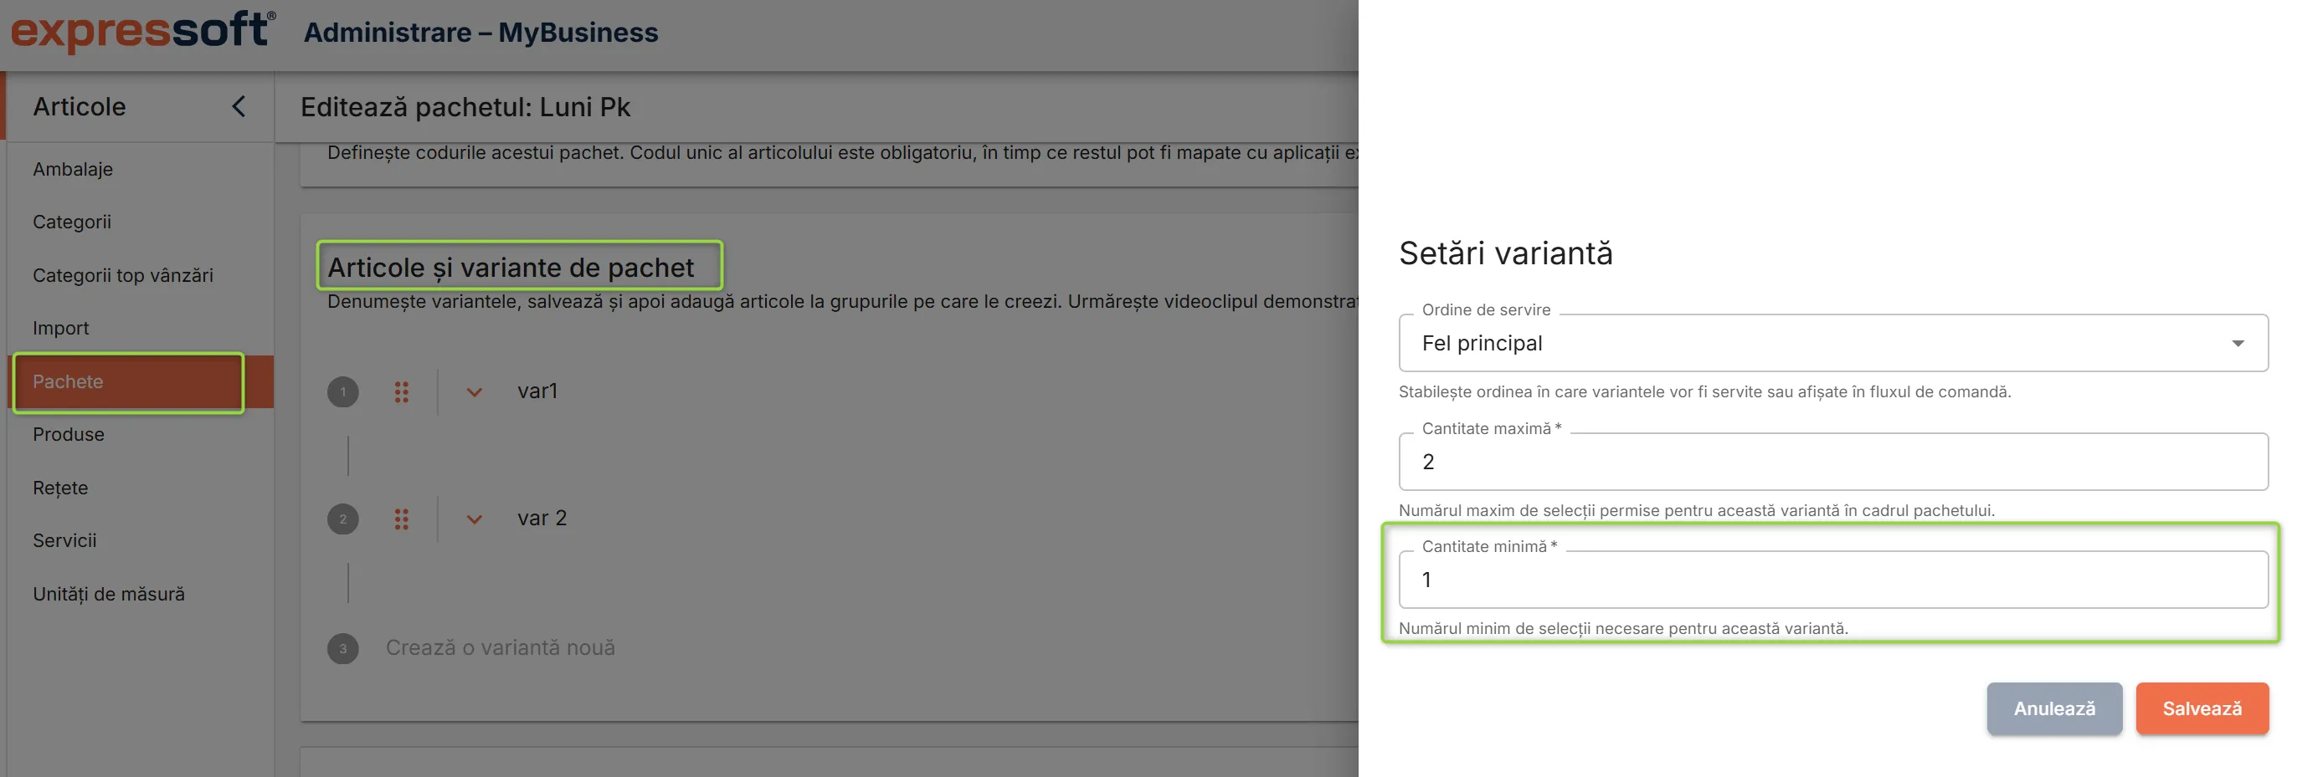Click the Administrare – MyBusiness title
Screen dimensions: 2297x777
[480, 32]
